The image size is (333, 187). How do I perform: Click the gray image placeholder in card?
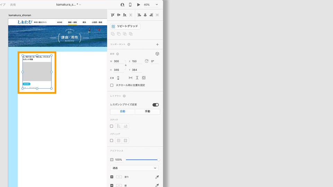point(37,71)
